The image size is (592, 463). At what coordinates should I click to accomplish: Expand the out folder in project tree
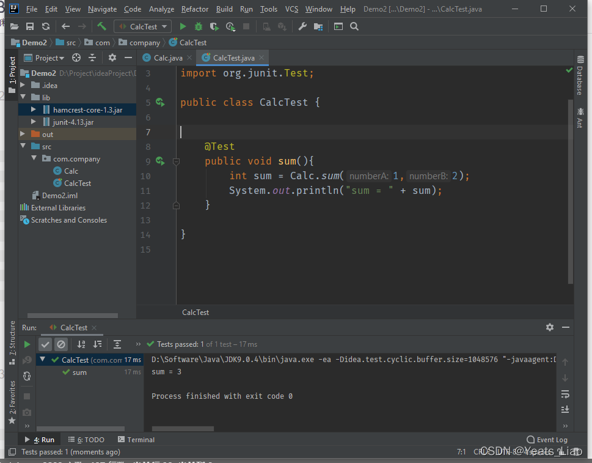pos(23,135)
